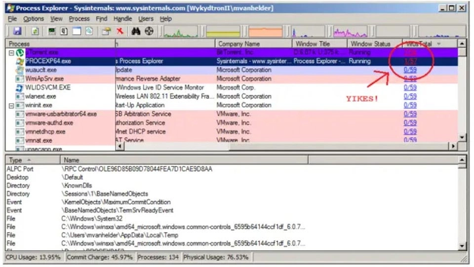Sort by the Window Status column header
Screen dimensions: 474x267
[x=375, y=44]
